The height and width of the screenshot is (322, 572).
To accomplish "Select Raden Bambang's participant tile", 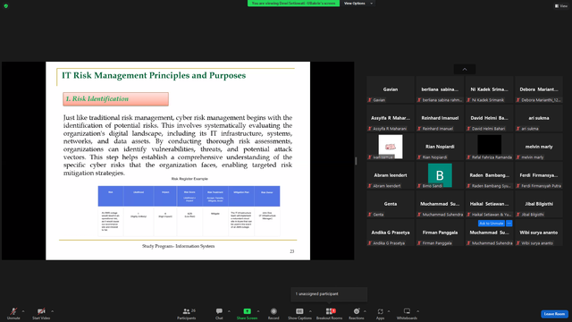I will pos(489,175).
